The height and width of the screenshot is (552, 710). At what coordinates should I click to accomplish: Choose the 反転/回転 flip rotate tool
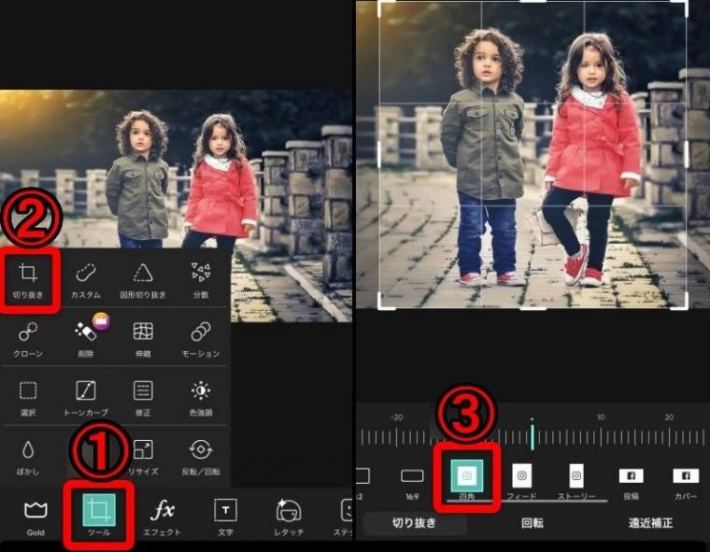pyautogui.click(x=201, y=458)
